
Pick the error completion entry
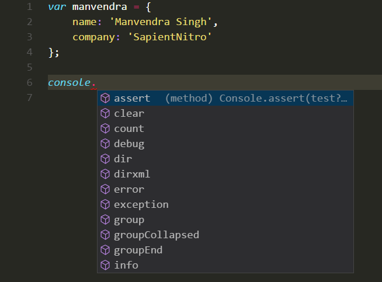[225, 190]
